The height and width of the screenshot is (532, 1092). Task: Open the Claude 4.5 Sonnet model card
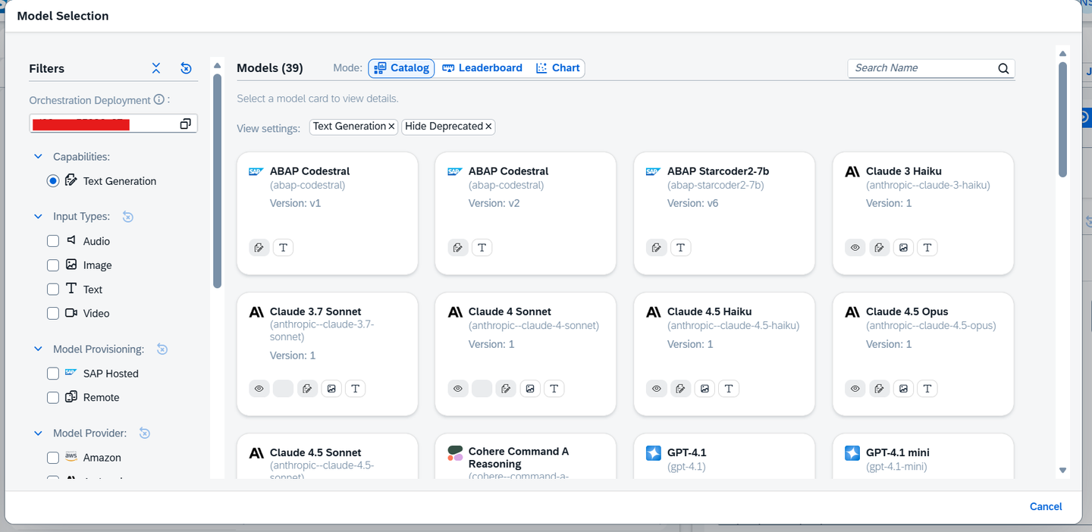[328, 456]
